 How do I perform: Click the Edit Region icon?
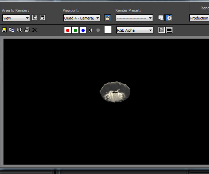coord(35,18)
